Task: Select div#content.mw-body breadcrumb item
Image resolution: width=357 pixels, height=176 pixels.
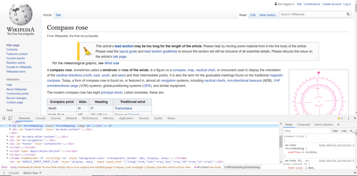Action: tap(207, 167)
